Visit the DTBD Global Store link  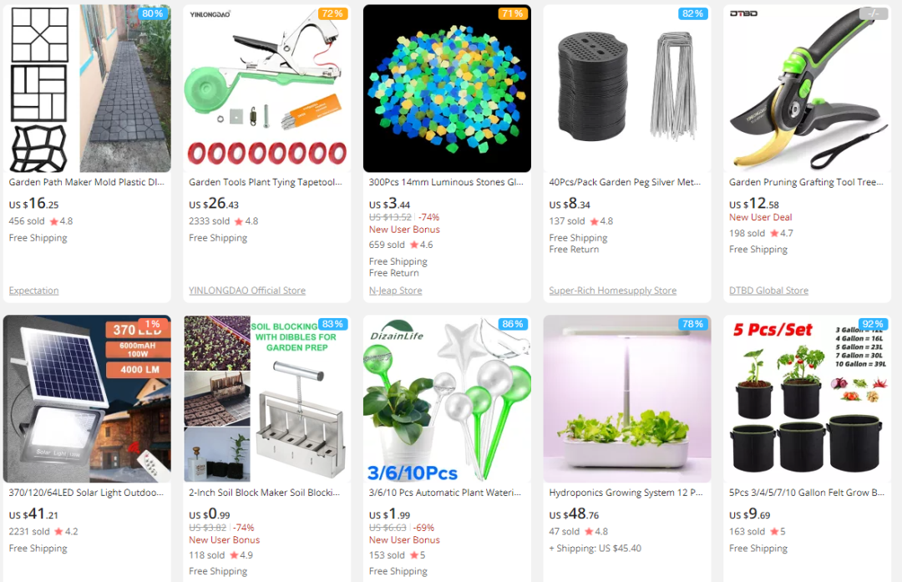pos(768,291)
